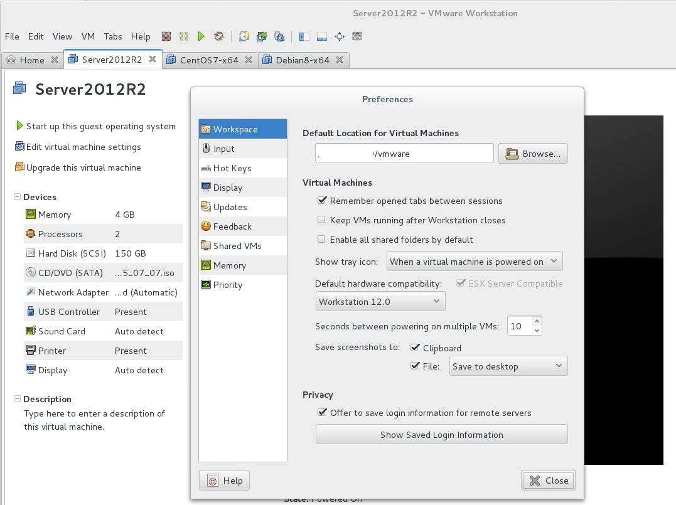Select Feedback preferences category
Viewport: 676px width, 505px height.
(x=243, y=226)
